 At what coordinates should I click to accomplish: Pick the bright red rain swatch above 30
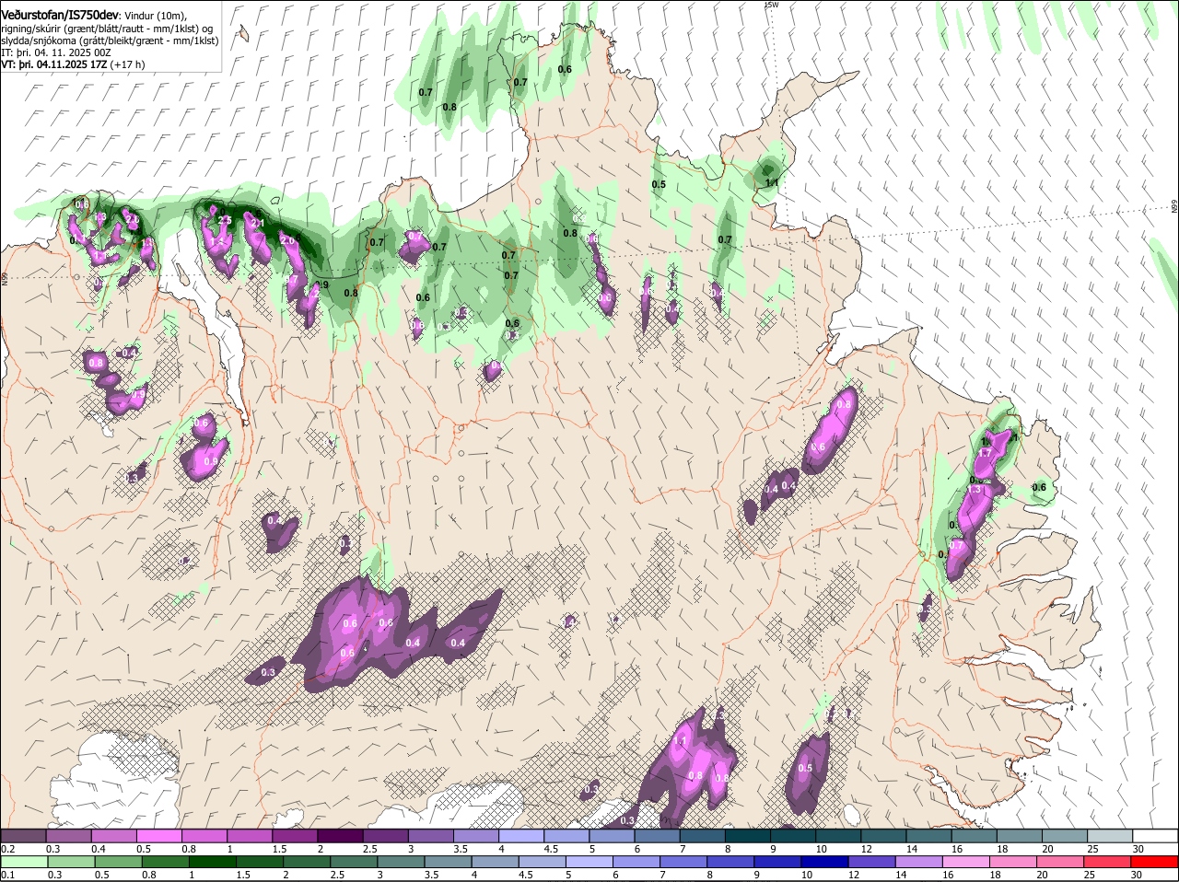[x=1155, y=862]
